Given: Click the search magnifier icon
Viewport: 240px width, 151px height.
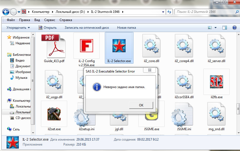Looking at the screenshot, I should 237,12.
